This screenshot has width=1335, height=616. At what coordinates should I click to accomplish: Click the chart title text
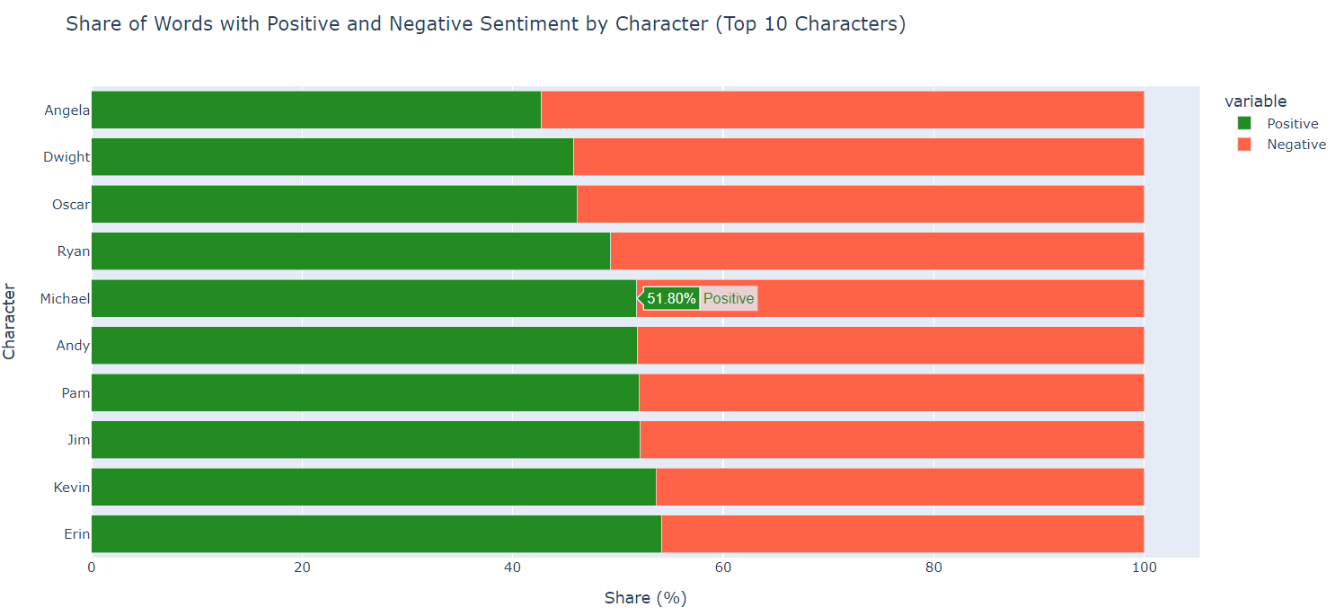point(485,24)
